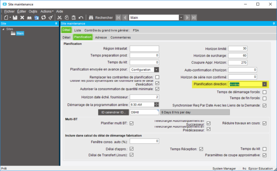Enable the lower Temps du kit checkbox
Viewport: 277px width, 171px height.
pyautogui.click(x=264, y=149)
